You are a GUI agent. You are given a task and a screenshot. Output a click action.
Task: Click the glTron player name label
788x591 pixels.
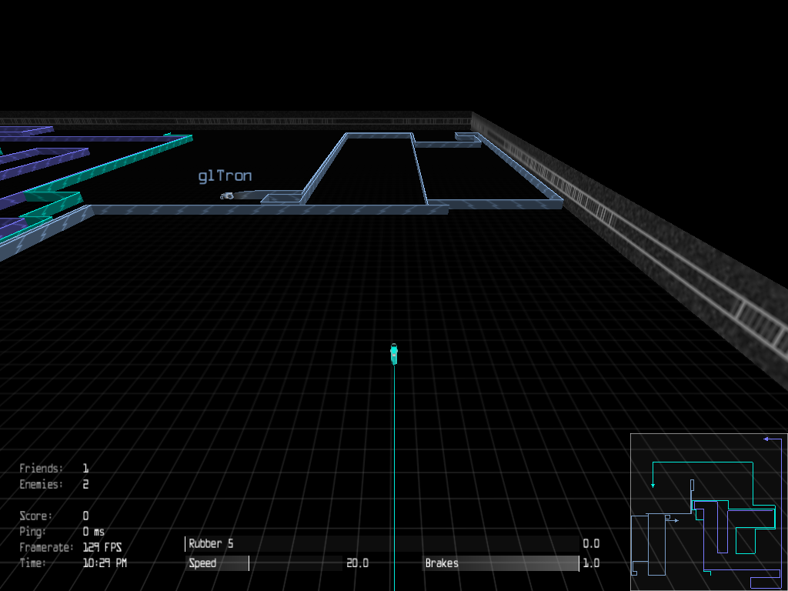click(225, 176)
